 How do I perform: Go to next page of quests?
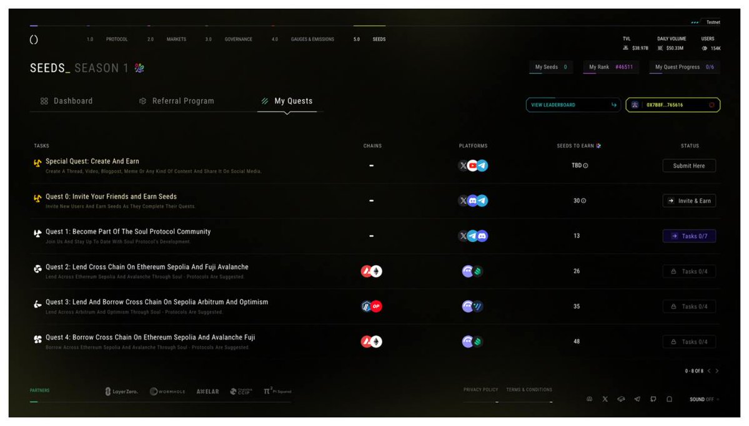pyautogui.click(x=717, y=370)
